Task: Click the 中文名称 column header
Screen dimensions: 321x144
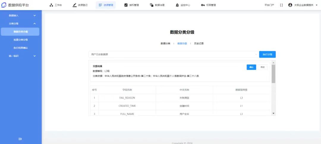Action: point(184,90)
